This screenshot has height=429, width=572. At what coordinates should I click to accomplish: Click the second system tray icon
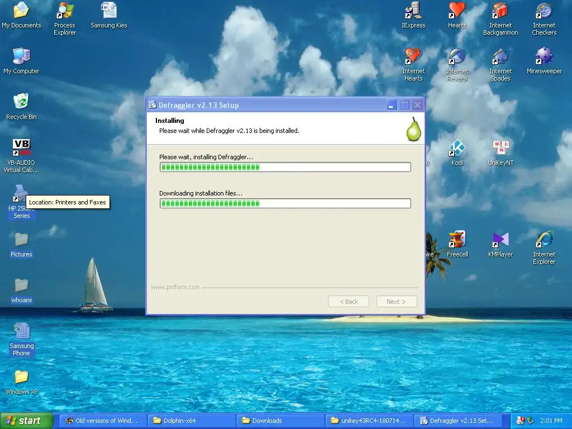pos(531,421)
